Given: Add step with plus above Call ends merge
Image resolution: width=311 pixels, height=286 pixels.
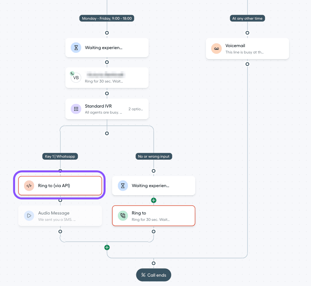Looking at the screenshot, I should pos(107,248).
